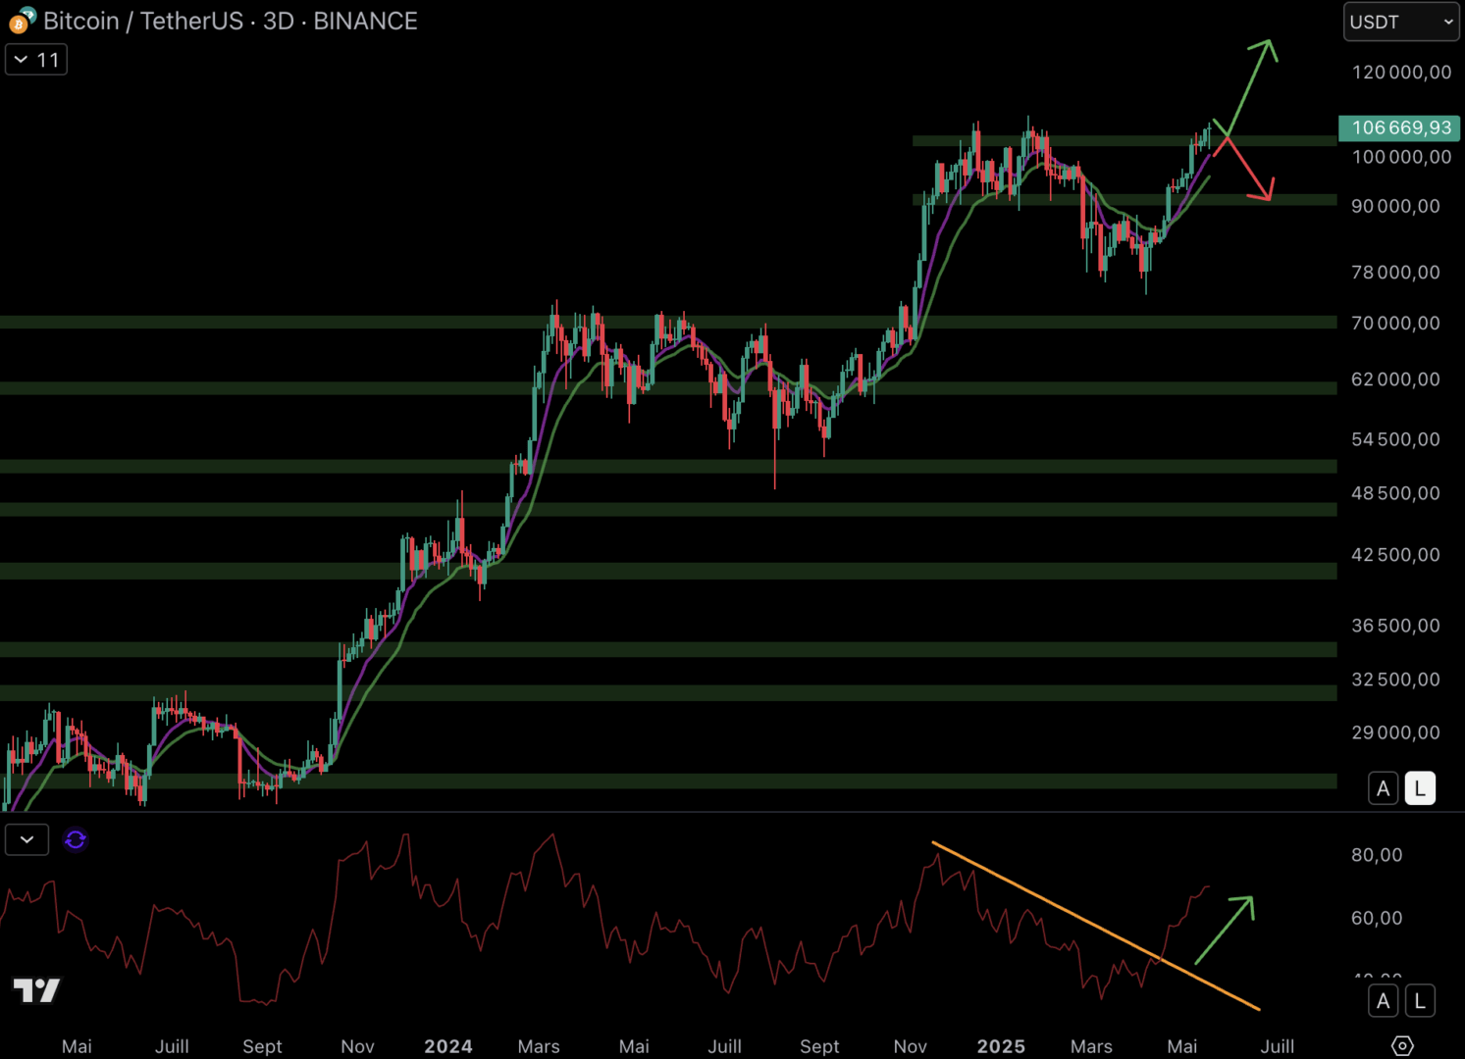This screenshot has height=1059, width=1465.
Task: Select the orange RSI trendline
Action: pyautogui.click(x=1095, y=925)
